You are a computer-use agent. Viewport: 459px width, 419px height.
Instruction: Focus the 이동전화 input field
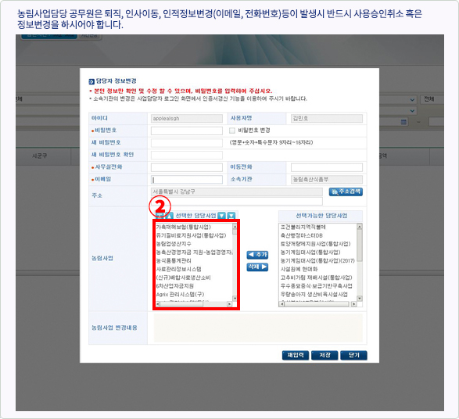coord(327,167)
